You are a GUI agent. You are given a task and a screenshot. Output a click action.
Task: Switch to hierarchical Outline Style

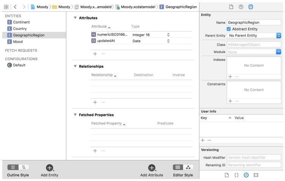(x=24, y=167)
